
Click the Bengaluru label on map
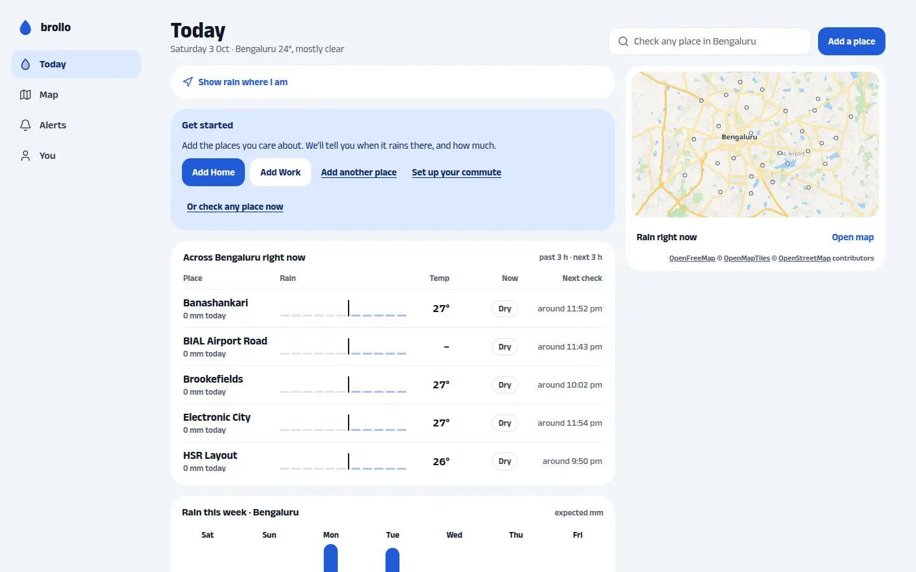739,137
